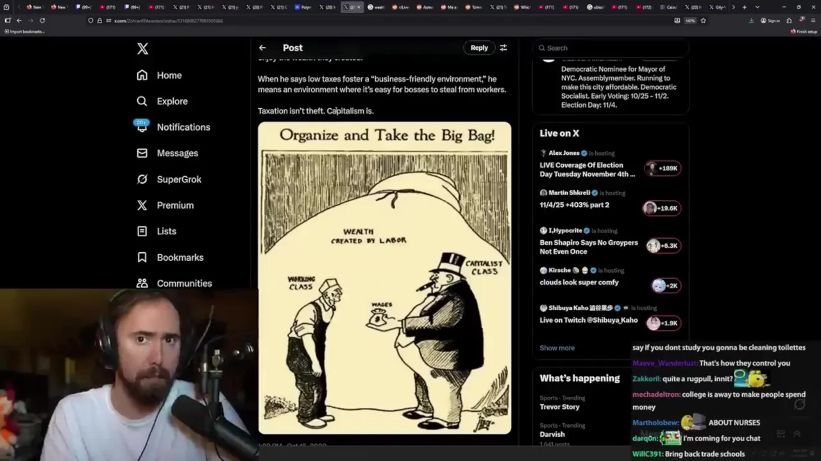821x461 pixels.
Task: Click the browser forward button
Action: (x=31, y=20)
